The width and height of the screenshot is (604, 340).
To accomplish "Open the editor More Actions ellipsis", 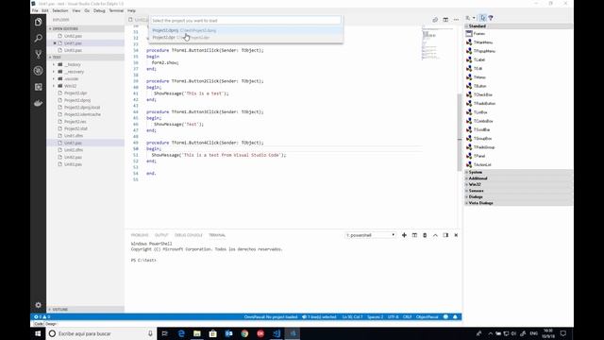I will 456,20.
